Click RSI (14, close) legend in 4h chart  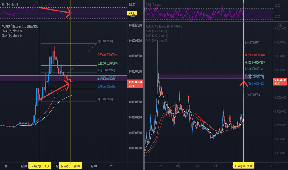154,5
